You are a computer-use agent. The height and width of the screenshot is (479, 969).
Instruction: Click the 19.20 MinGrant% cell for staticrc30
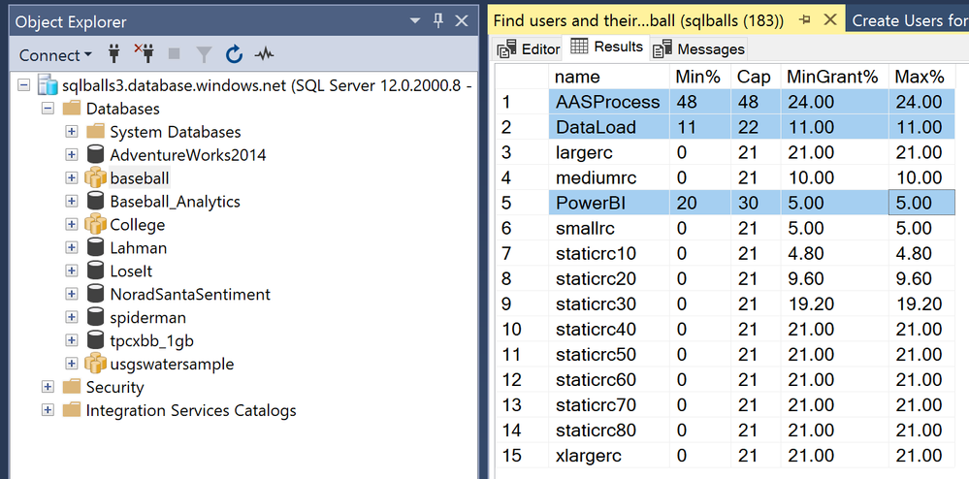[x=834, y=304]
